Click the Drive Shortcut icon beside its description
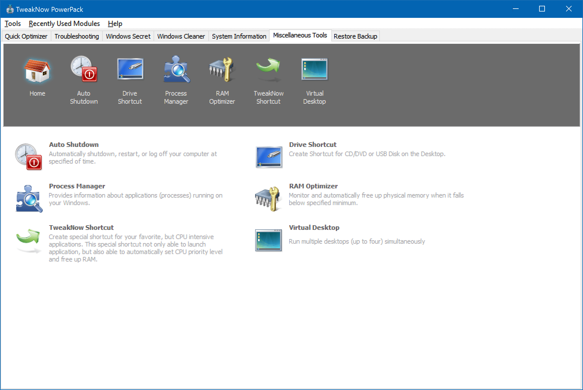583x390 pixels. [269, 157]
